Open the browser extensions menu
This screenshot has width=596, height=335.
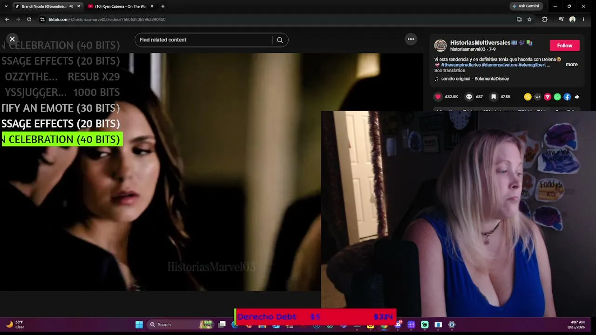[545, 20]
